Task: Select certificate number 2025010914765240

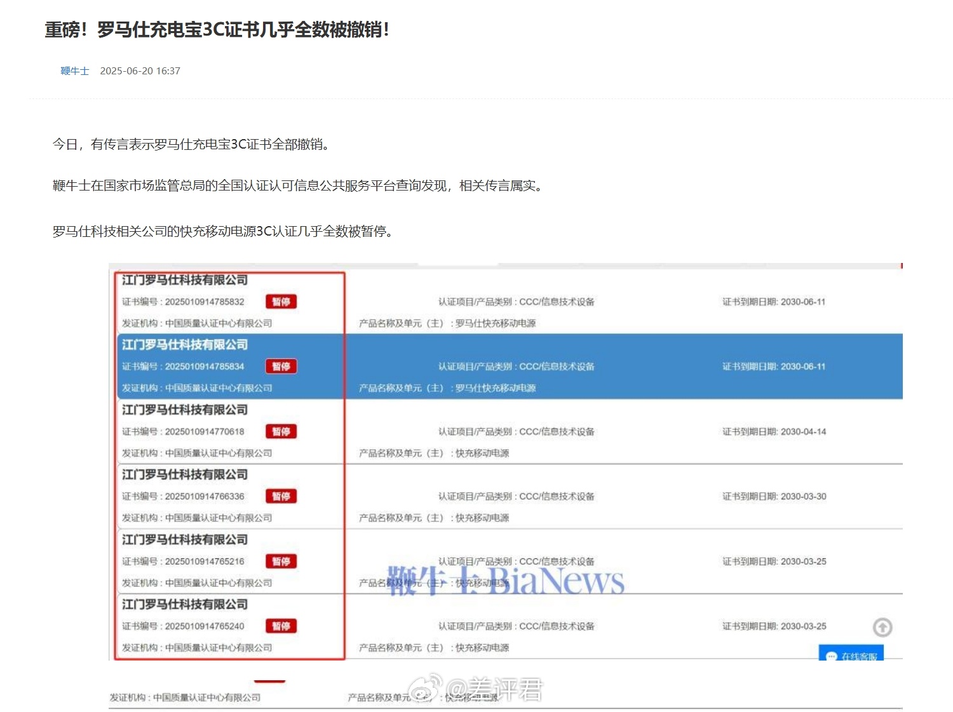Action: (205, 626)
